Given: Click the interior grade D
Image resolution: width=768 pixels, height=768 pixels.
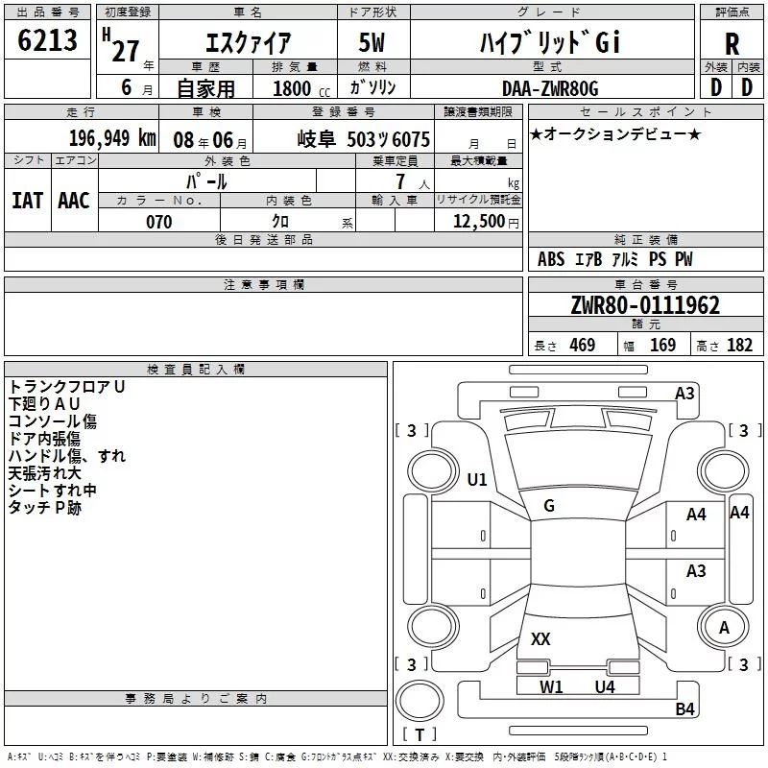Looking at the screenshot, I should pyautogui.click(x=747, y=87).
